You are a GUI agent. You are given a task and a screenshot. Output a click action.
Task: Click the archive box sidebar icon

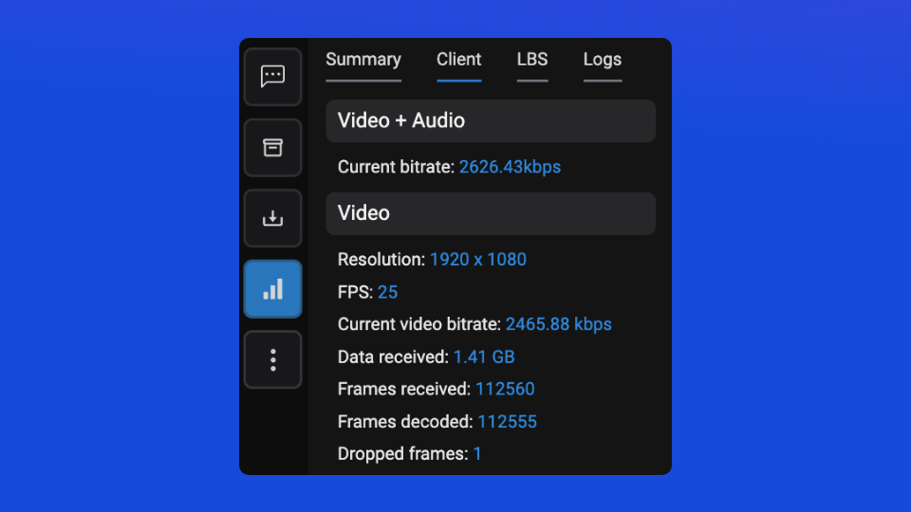pos(272,148)
